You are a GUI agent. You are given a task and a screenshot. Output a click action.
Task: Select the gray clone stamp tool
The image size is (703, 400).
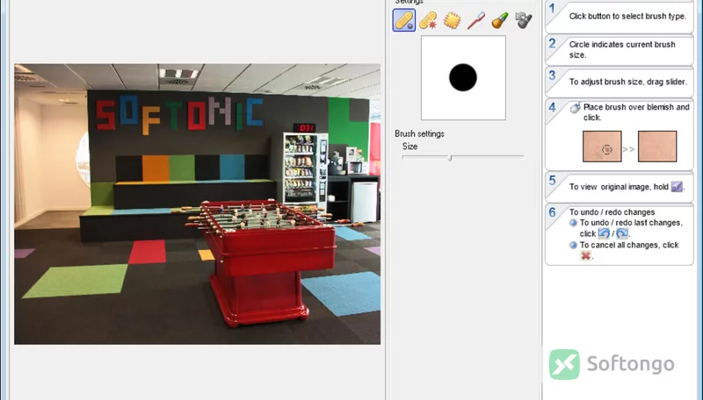pyautogui.click(x=523, y=20)
